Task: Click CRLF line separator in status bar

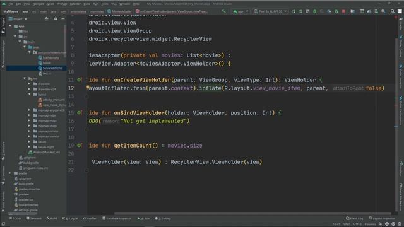Action: (347, 224)
